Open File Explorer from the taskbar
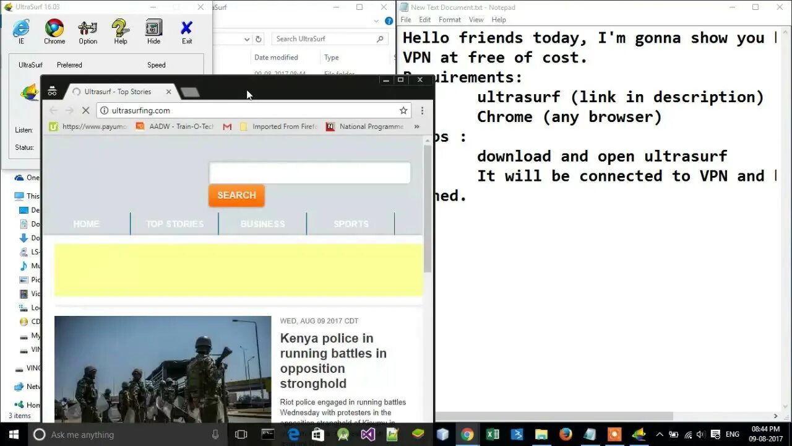Image resolution: width=792 pixels, height=446 pixels. (x=541, y=434)
